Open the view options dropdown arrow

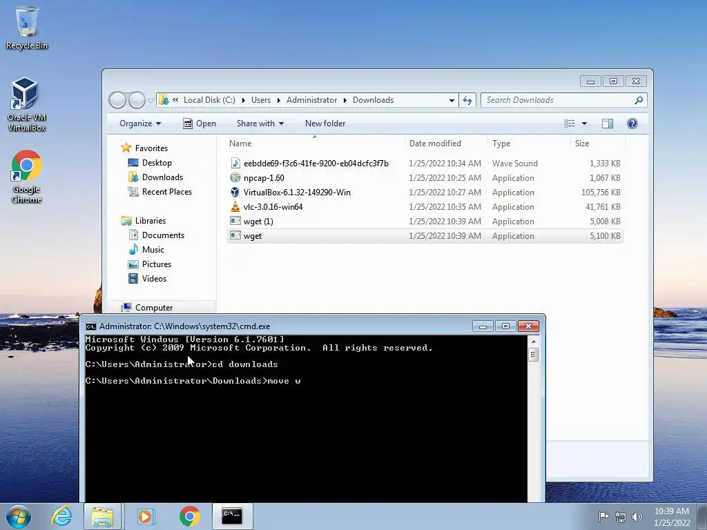584,124
